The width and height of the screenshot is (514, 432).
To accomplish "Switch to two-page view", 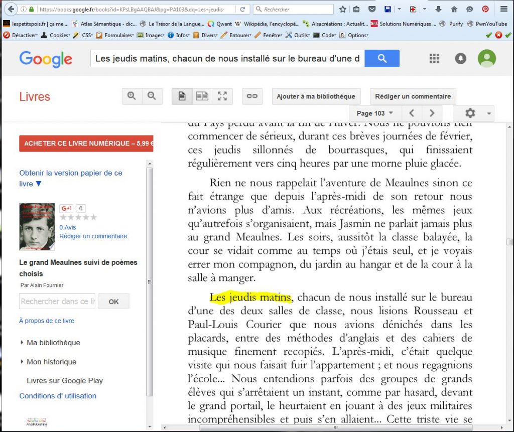I will 202,96.
